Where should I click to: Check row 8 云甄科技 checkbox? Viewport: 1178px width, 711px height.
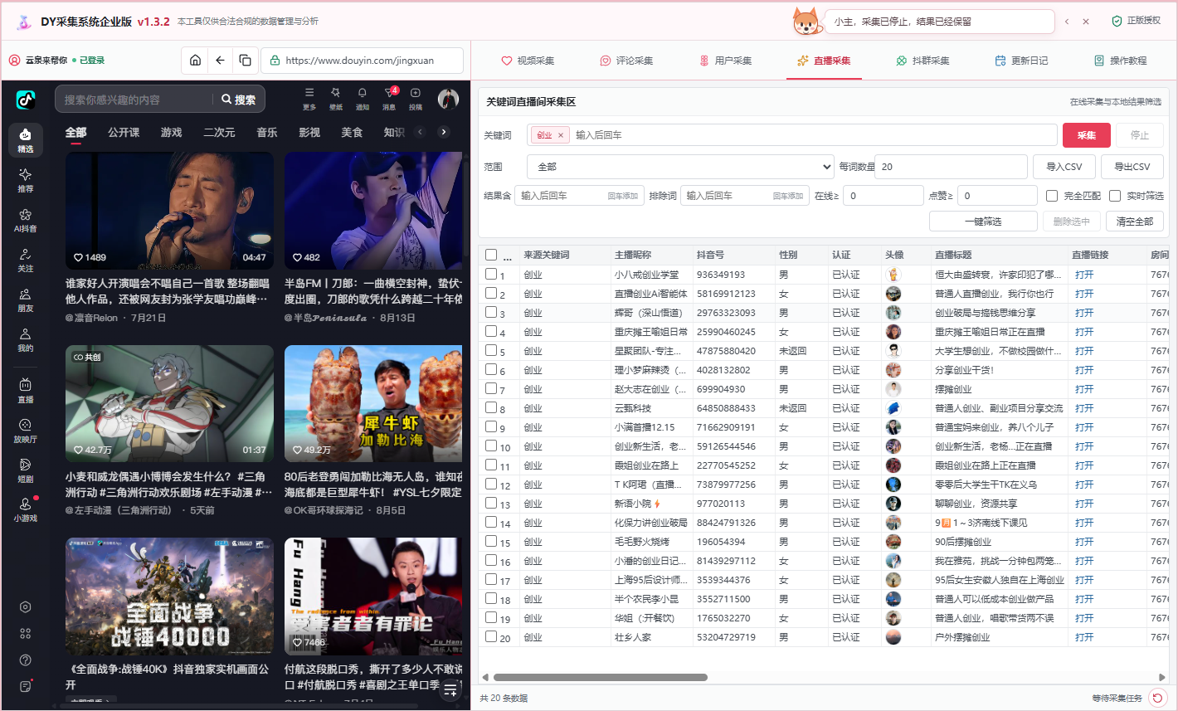(x=491, y=407)
